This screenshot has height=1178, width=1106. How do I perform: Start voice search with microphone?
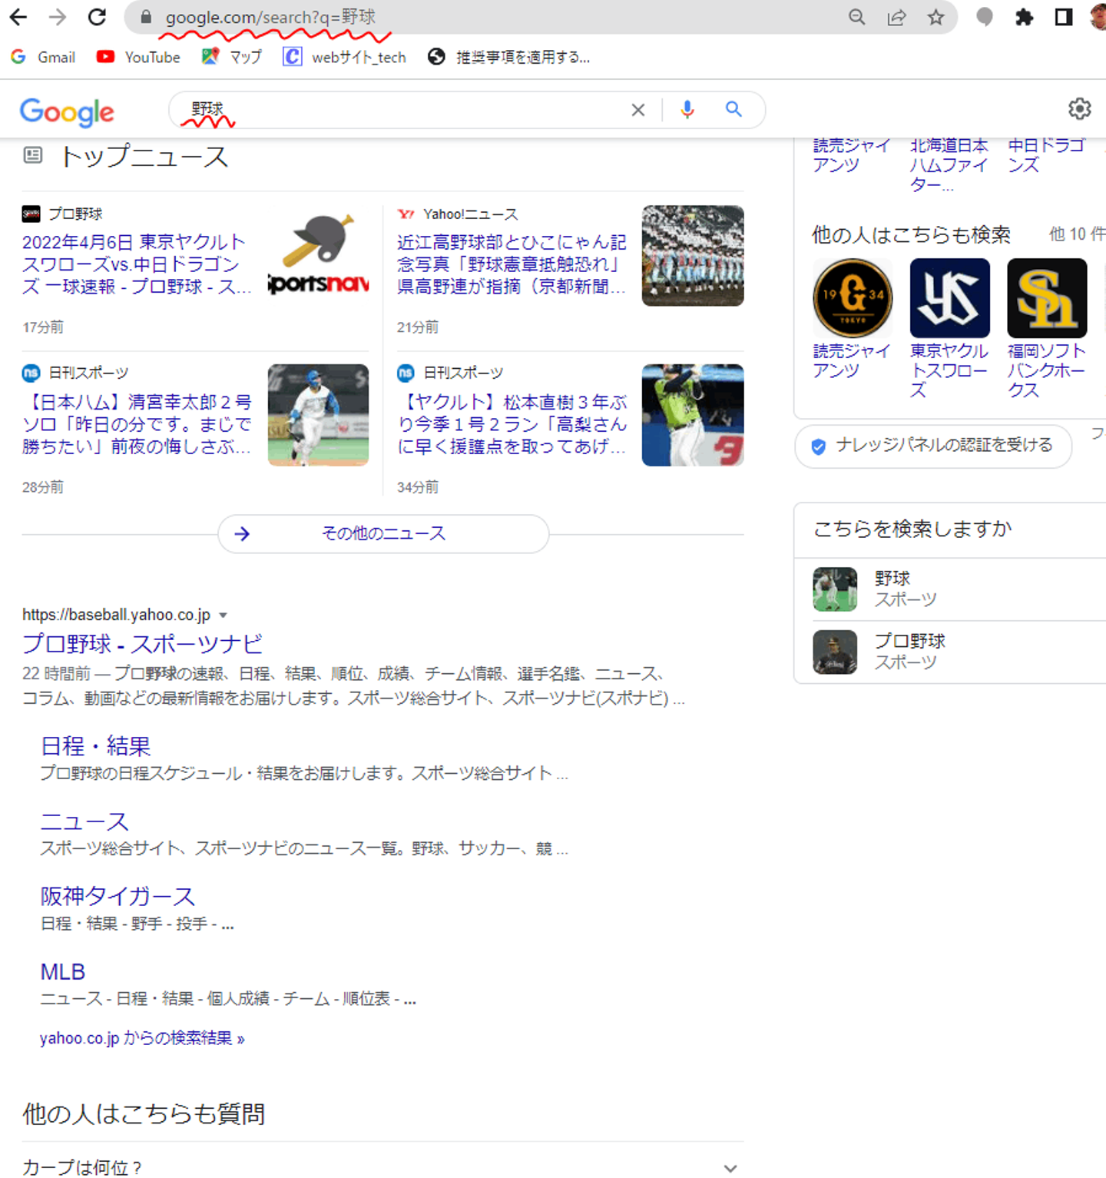point(687,110)
